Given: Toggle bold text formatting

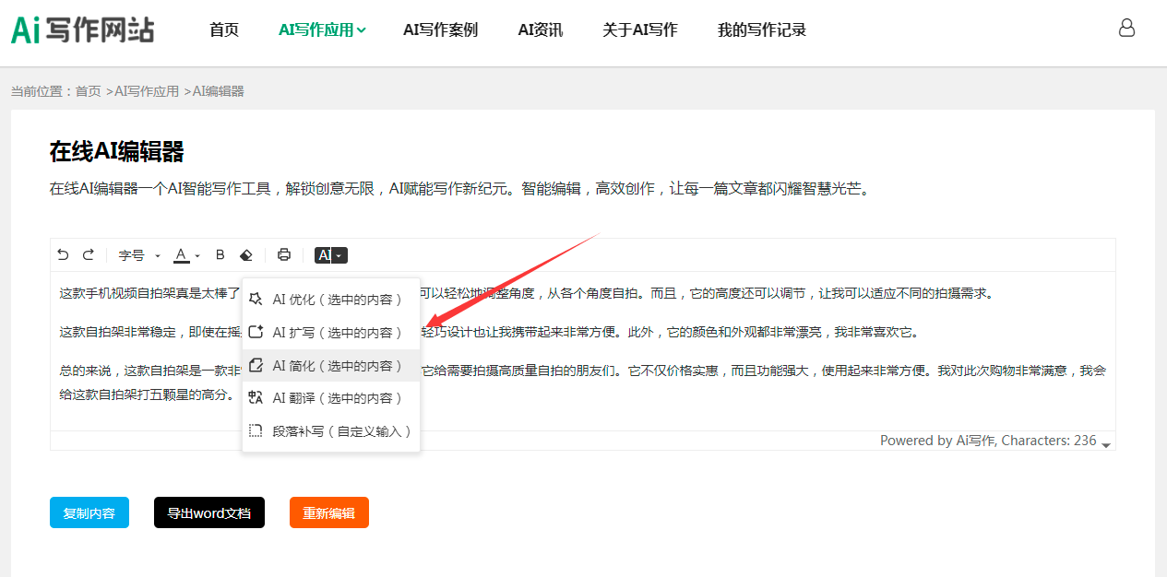Looking at the screenshot, I should pyautogui.click(x=220, y=255).
